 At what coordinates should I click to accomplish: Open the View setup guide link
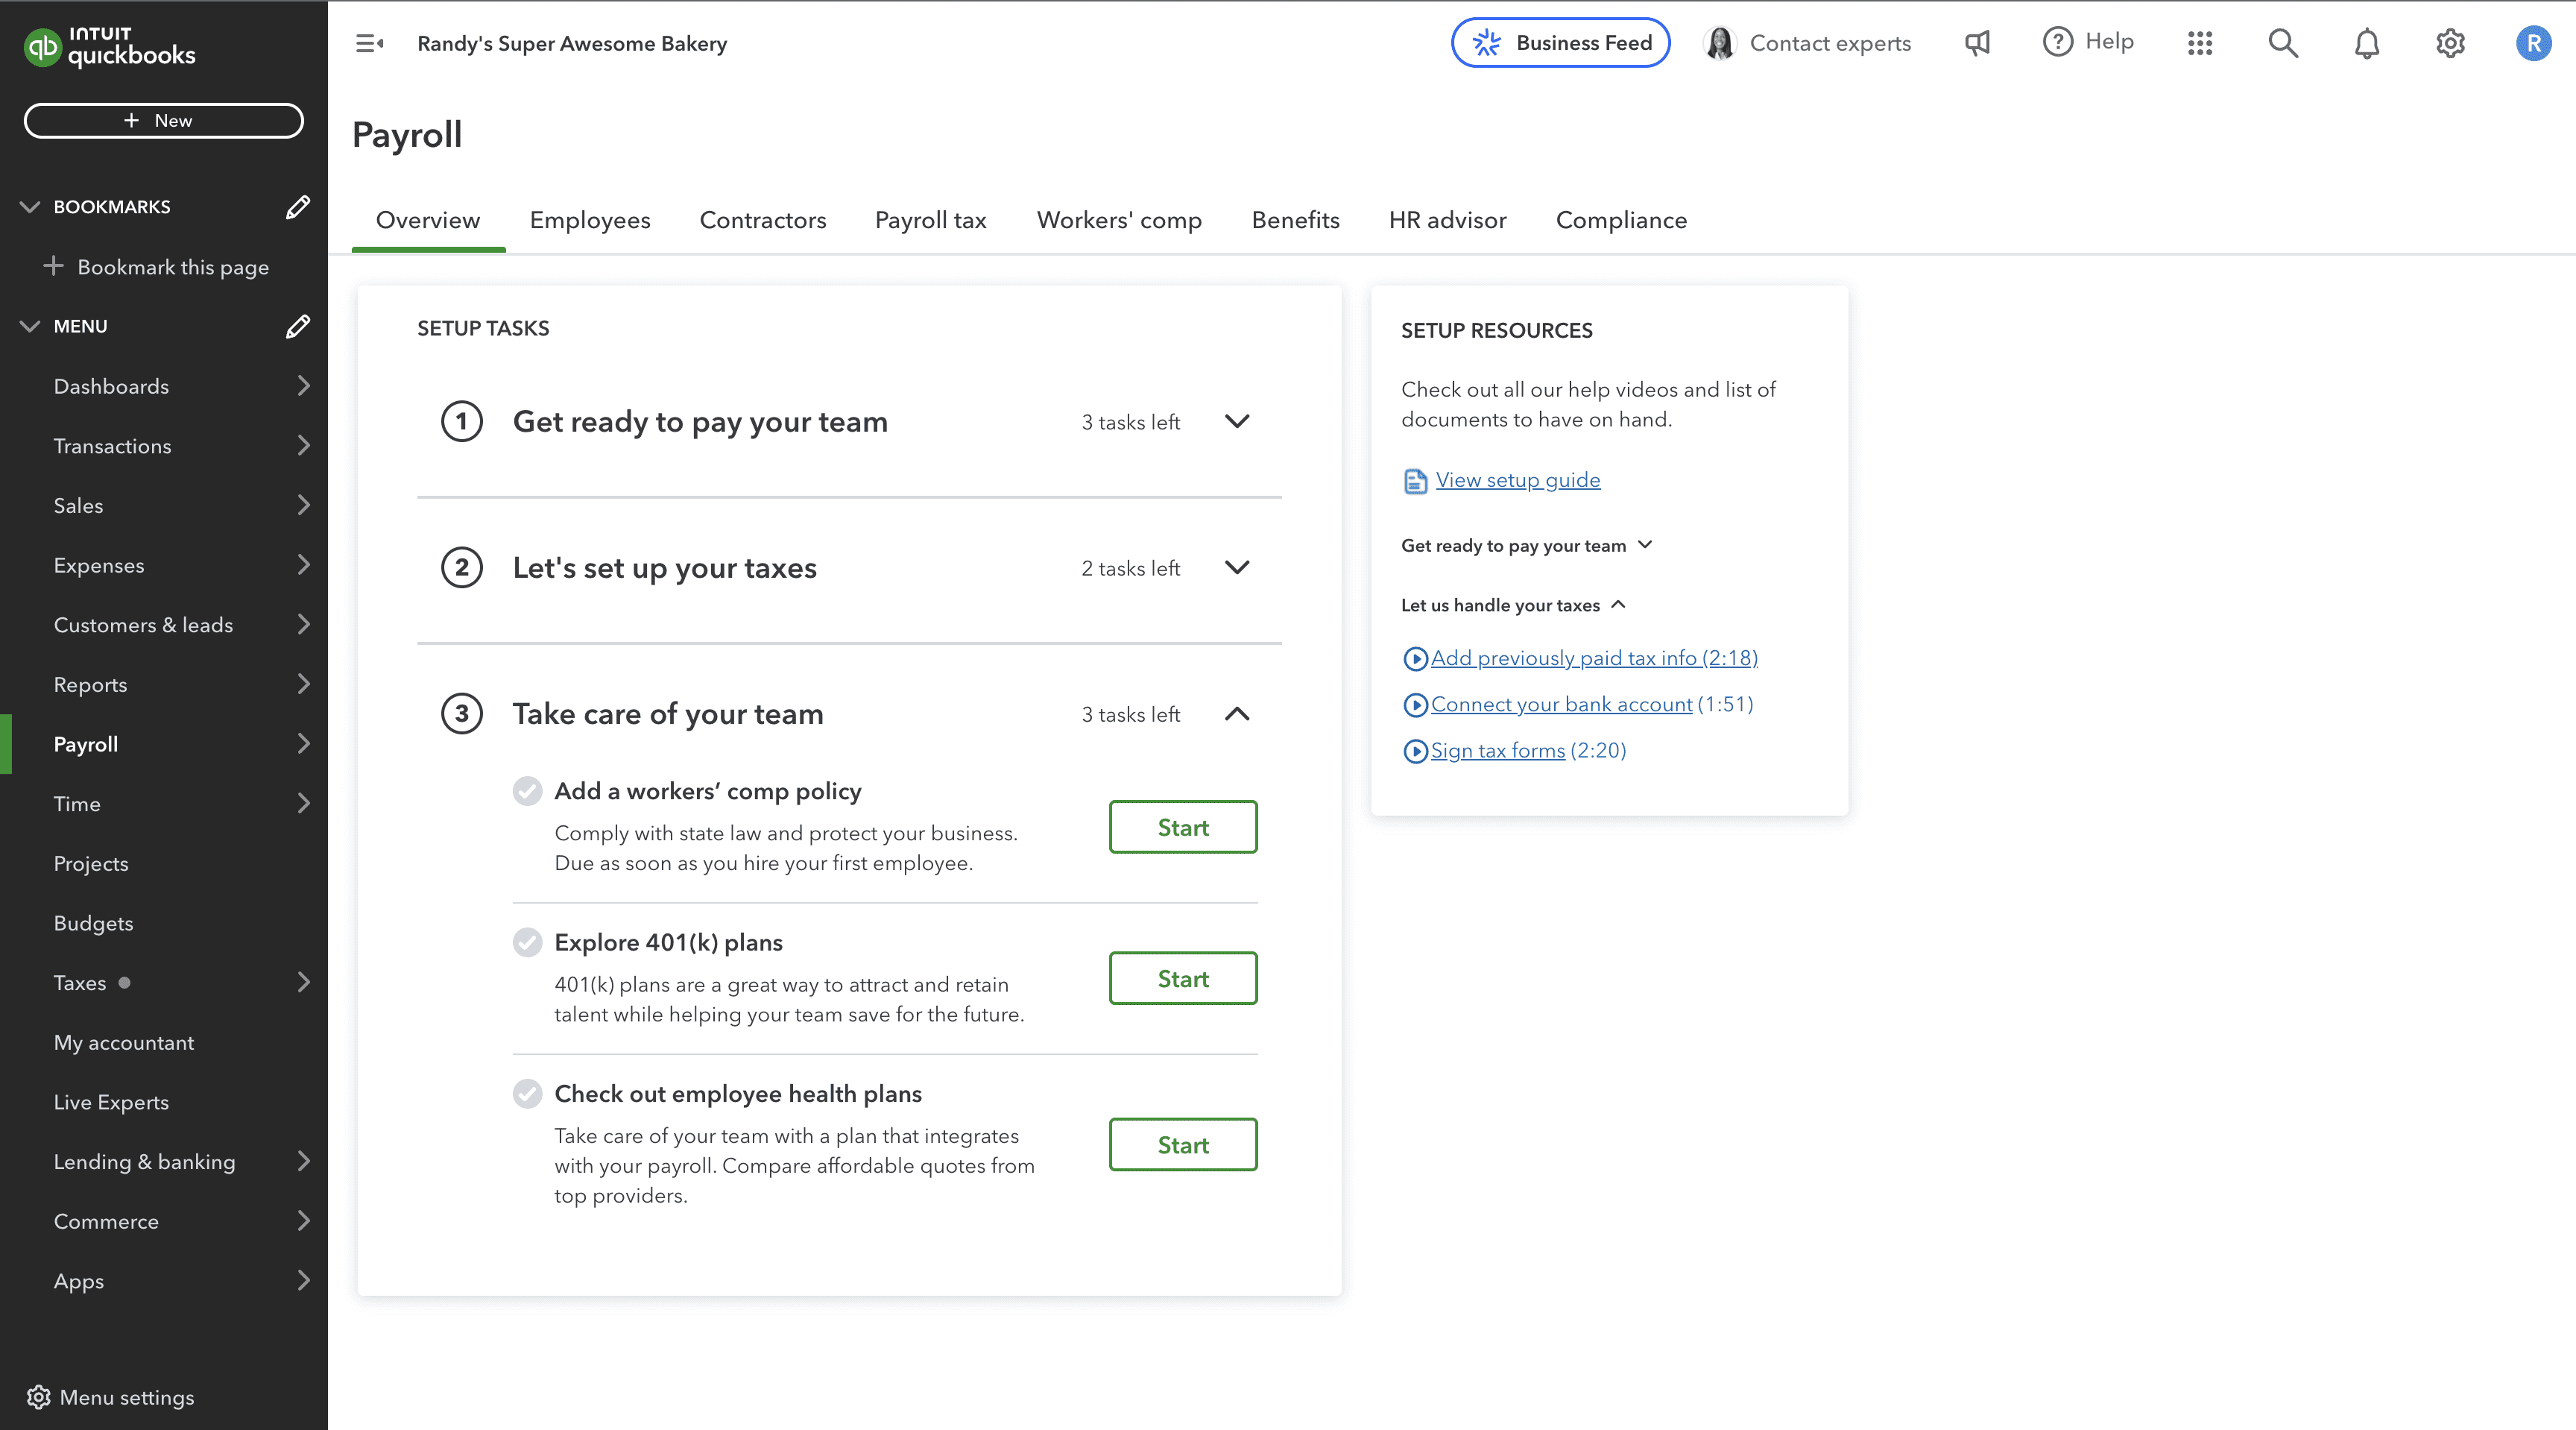1517,480
